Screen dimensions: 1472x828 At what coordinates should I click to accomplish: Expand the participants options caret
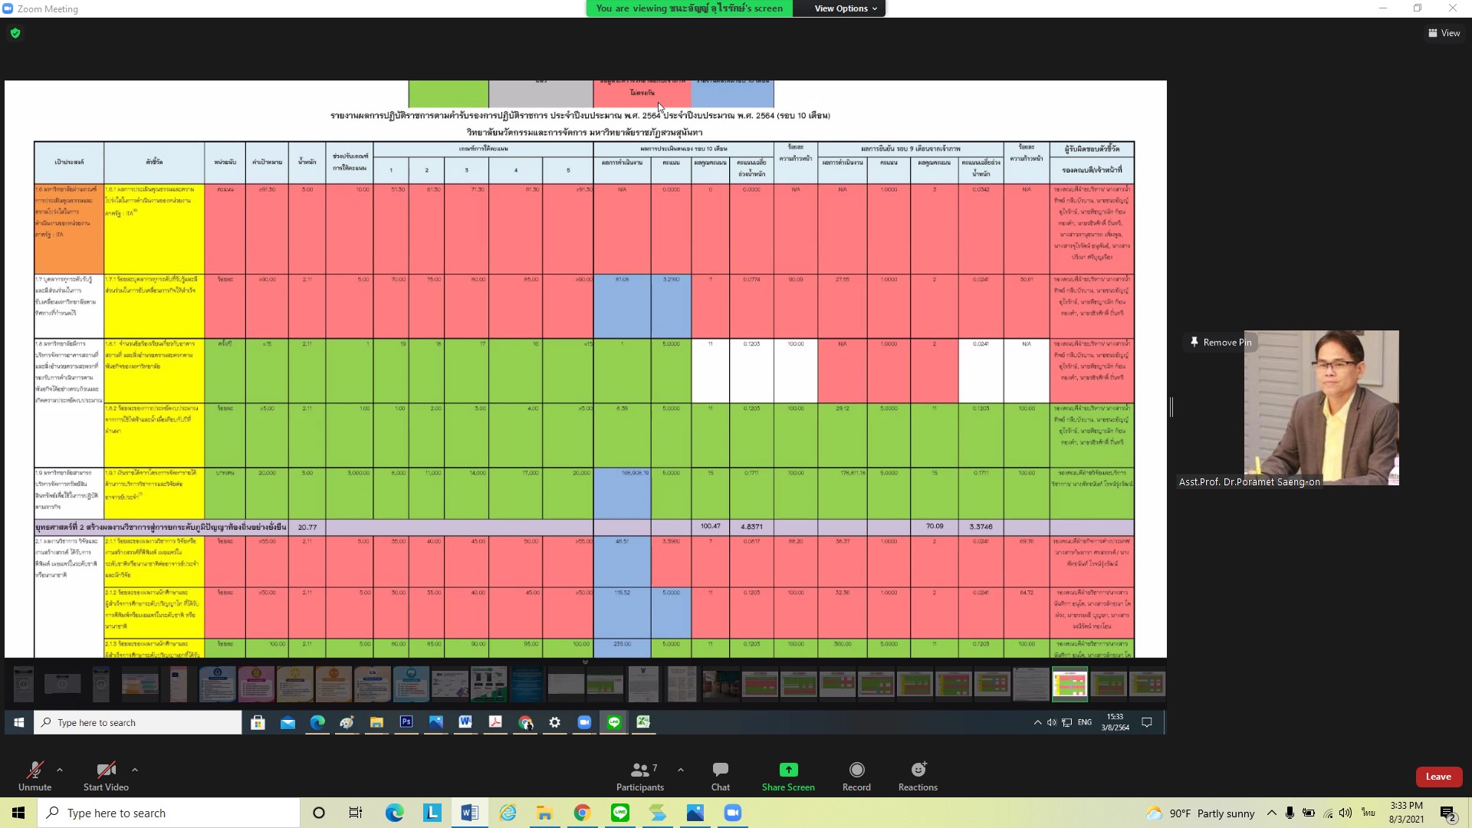pyautogui.click(x=681, y=770)
